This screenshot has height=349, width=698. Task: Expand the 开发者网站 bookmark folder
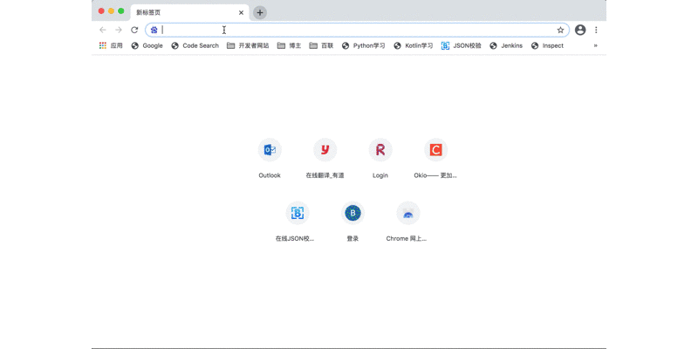tap(248, 45)
